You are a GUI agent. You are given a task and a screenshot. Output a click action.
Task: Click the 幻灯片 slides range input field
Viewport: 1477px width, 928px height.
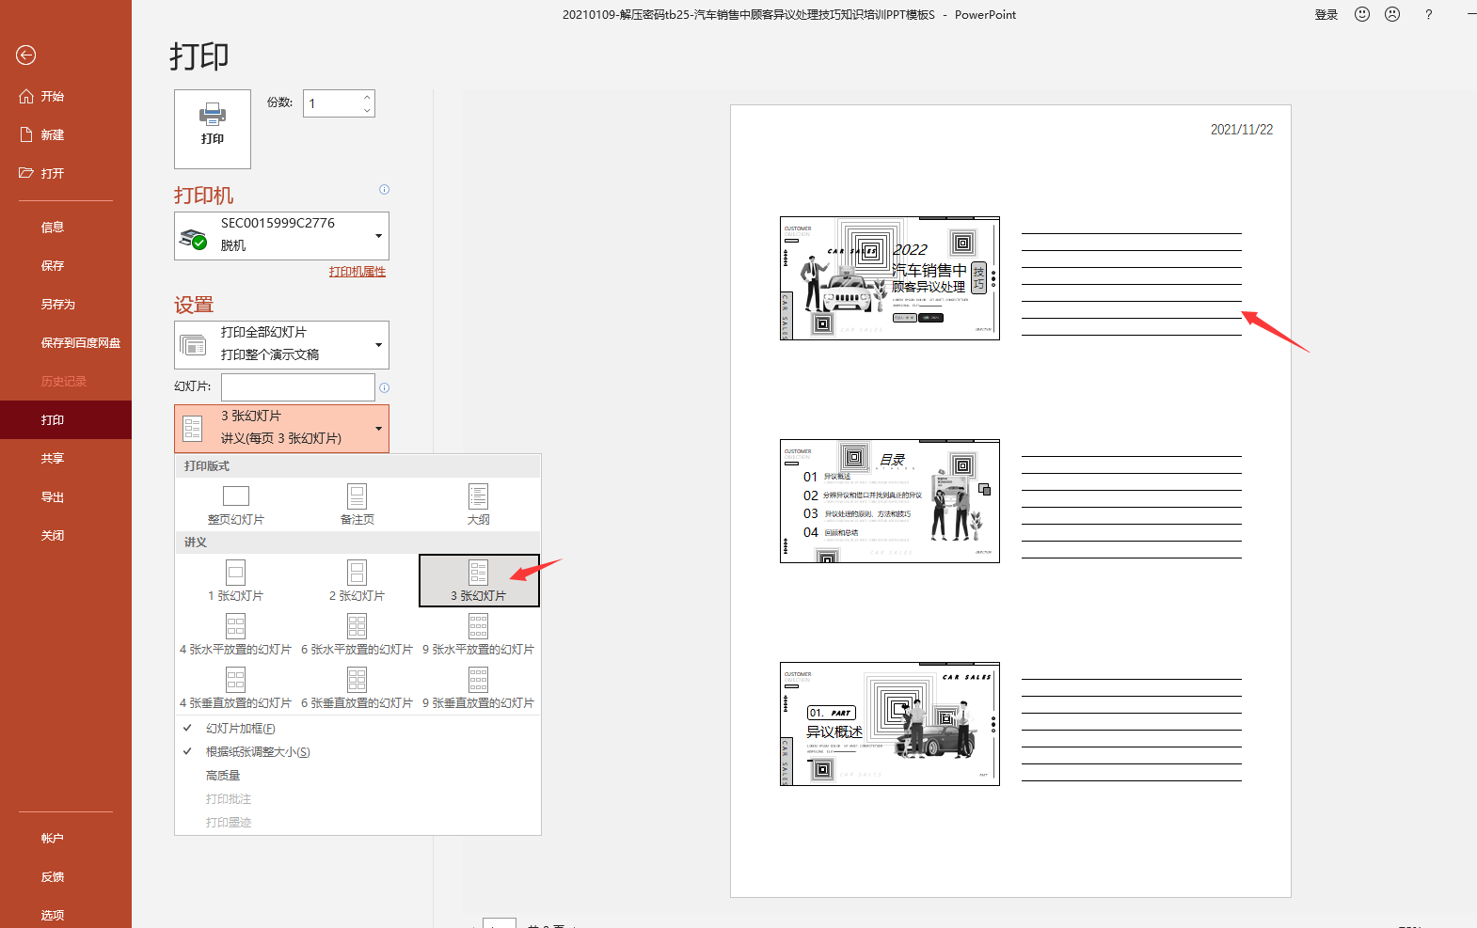pyautogui.click(x=298, y=387)
